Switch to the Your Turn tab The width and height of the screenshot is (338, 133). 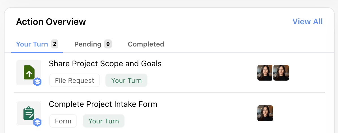pyautogui.click(x=37, y=44)
